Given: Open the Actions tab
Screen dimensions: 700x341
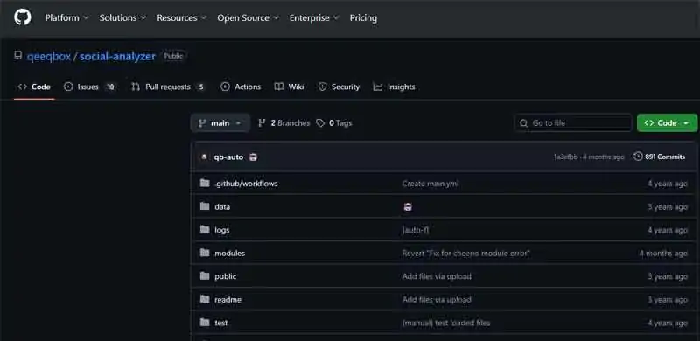Looking at the screenshot, I should coord(241,87).
